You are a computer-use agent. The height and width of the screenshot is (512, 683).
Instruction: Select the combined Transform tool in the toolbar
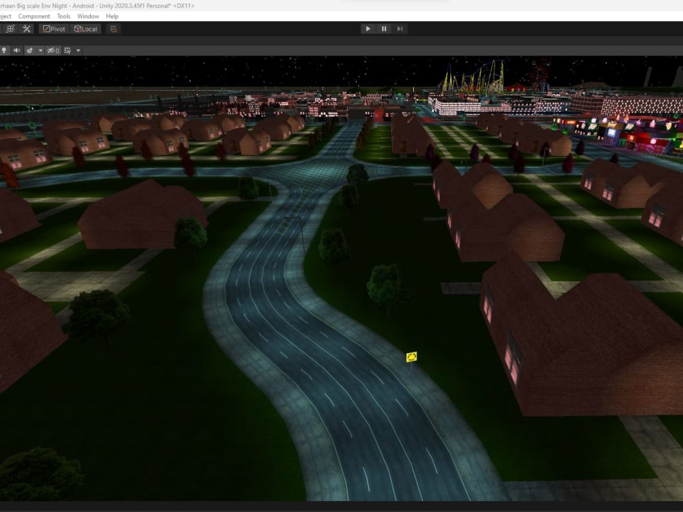coord(11,29)
